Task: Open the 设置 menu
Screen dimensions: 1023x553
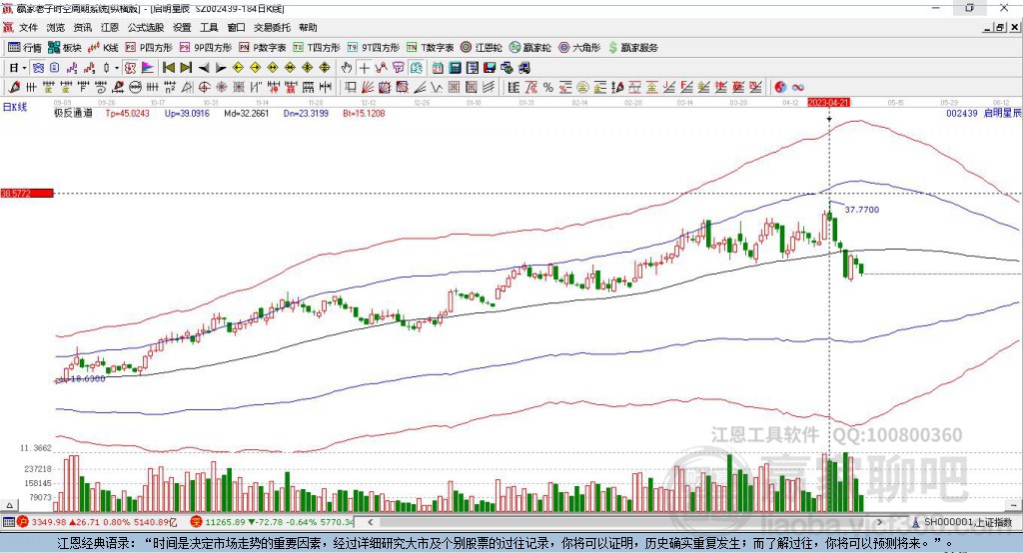Action: [182, 27]
